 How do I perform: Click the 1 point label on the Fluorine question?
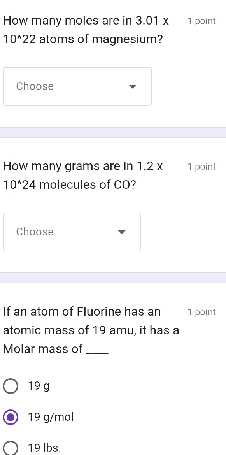click(201, 312)
